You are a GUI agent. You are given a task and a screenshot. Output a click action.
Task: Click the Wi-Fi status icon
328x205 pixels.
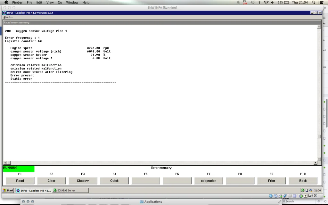coord(266,3)
